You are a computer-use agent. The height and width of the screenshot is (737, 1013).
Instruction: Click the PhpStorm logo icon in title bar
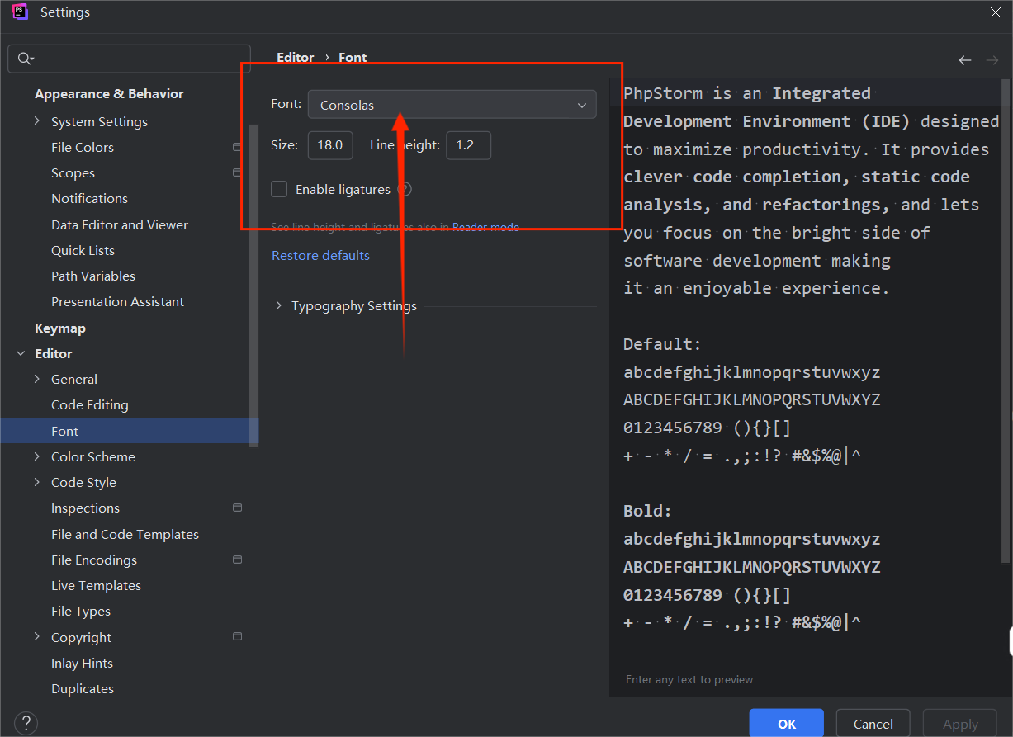click(x=20, y=12)
